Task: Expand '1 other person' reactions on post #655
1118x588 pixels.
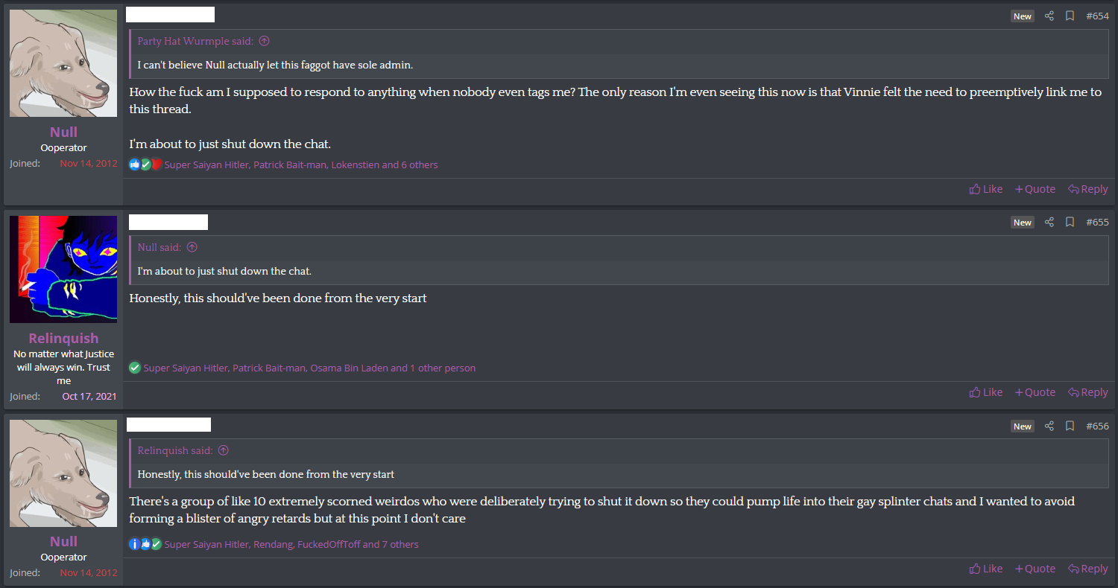Action: pos(442,368)
